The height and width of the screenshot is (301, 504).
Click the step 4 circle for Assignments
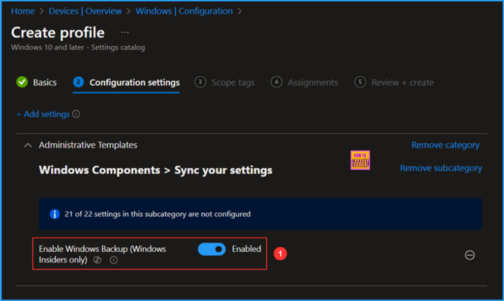[x=276, y=82]
